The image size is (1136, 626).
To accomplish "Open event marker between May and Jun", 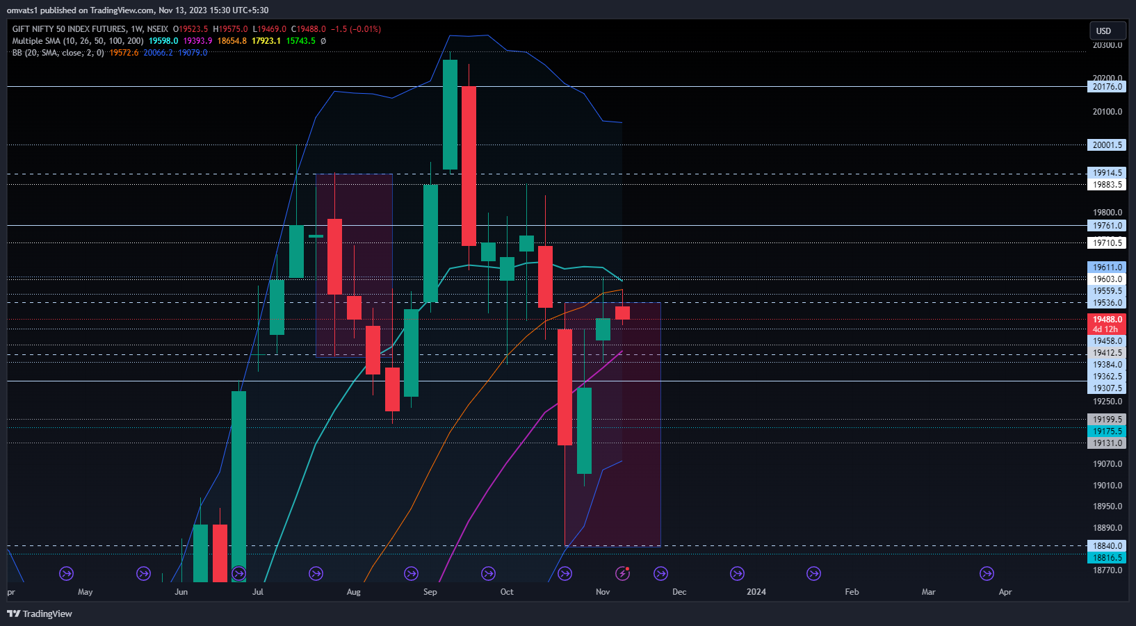I will (143, 573).
